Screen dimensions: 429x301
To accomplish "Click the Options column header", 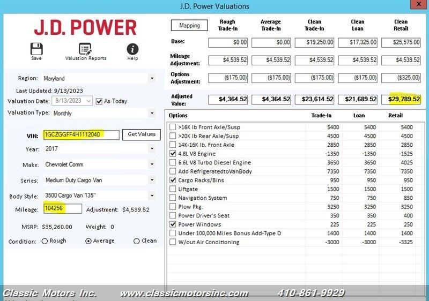I will [x=178, y=116].
